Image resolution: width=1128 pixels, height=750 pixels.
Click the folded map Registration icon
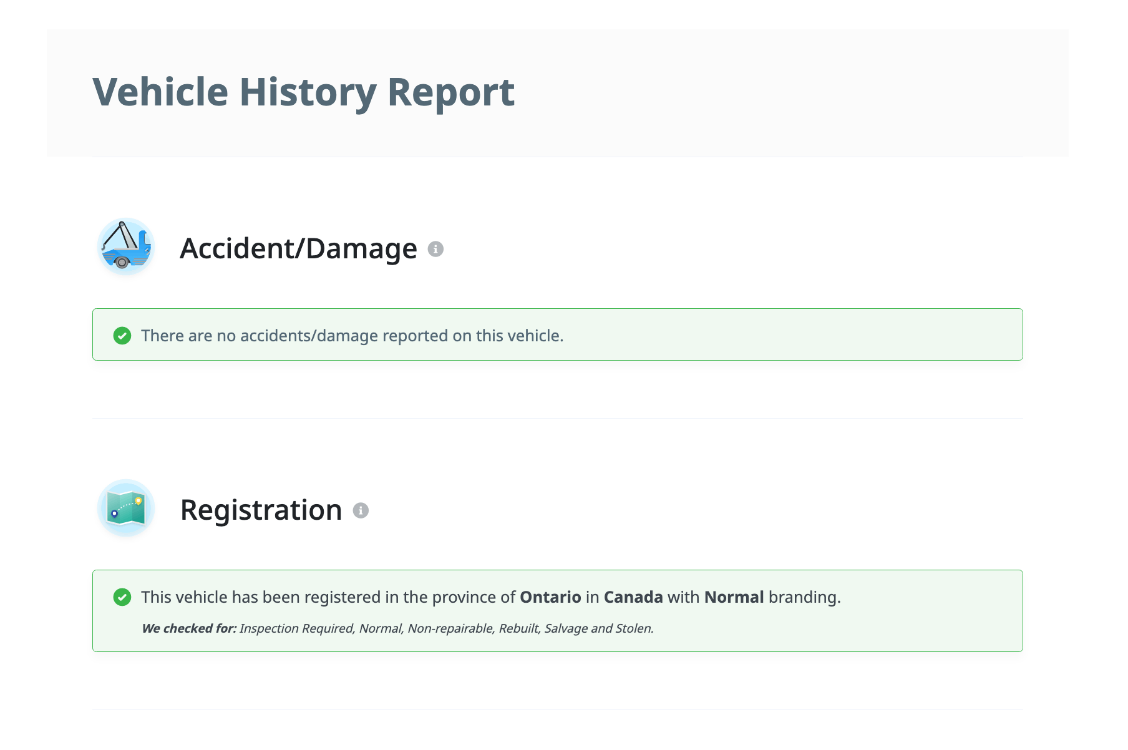126,509
